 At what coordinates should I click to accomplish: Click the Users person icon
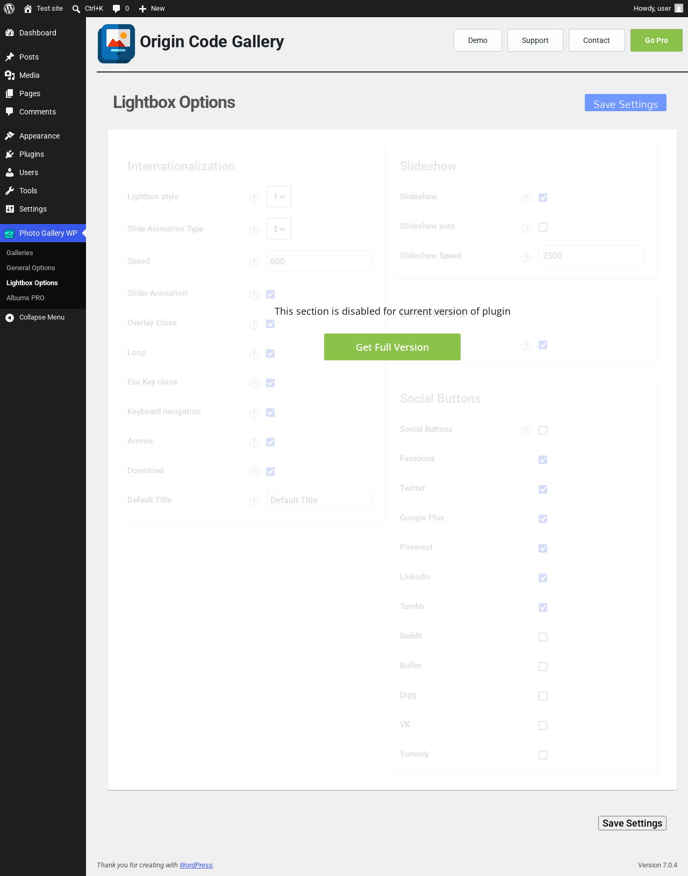(x=10, y=172)
